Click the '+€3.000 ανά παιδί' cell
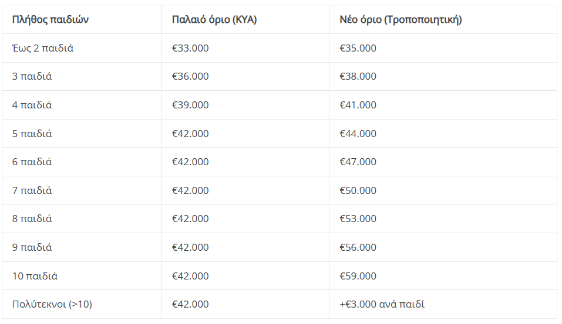Image resolution: width=562 pixels, height=324 pixels. pyautogui.click(x=382, y=304)
